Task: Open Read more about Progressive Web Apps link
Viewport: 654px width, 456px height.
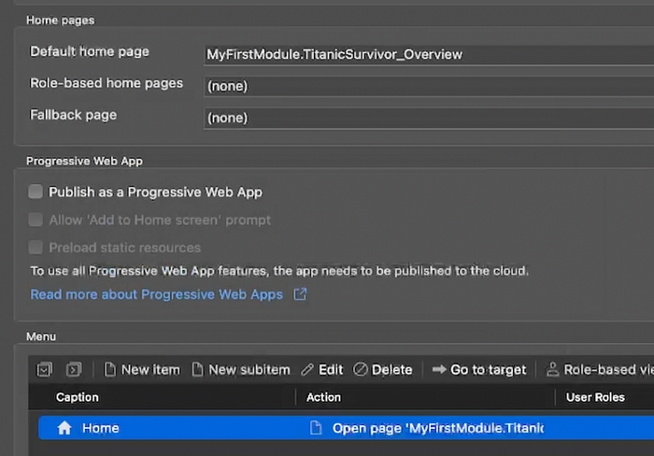Action: click(x=157, y=294)
